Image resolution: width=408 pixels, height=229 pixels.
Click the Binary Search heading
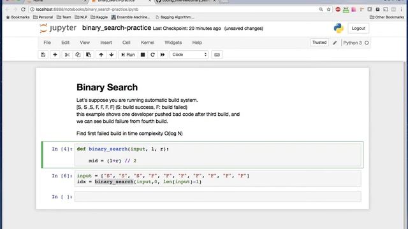click(x=107, y=88)
